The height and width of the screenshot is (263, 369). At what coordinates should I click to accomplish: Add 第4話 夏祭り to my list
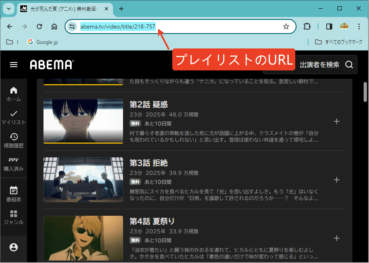click(x=336, y=238)
